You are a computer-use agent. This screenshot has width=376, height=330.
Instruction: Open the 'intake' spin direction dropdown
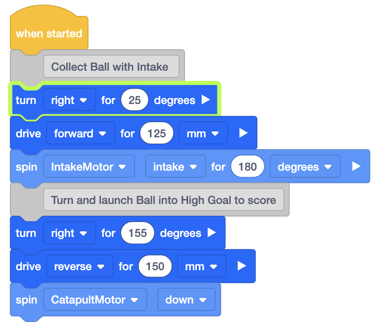point(175,166)
